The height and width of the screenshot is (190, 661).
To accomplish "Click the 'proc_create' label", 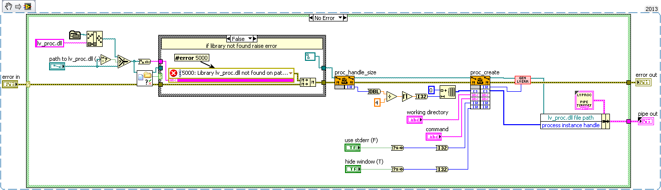I will [x=485, y=73].
